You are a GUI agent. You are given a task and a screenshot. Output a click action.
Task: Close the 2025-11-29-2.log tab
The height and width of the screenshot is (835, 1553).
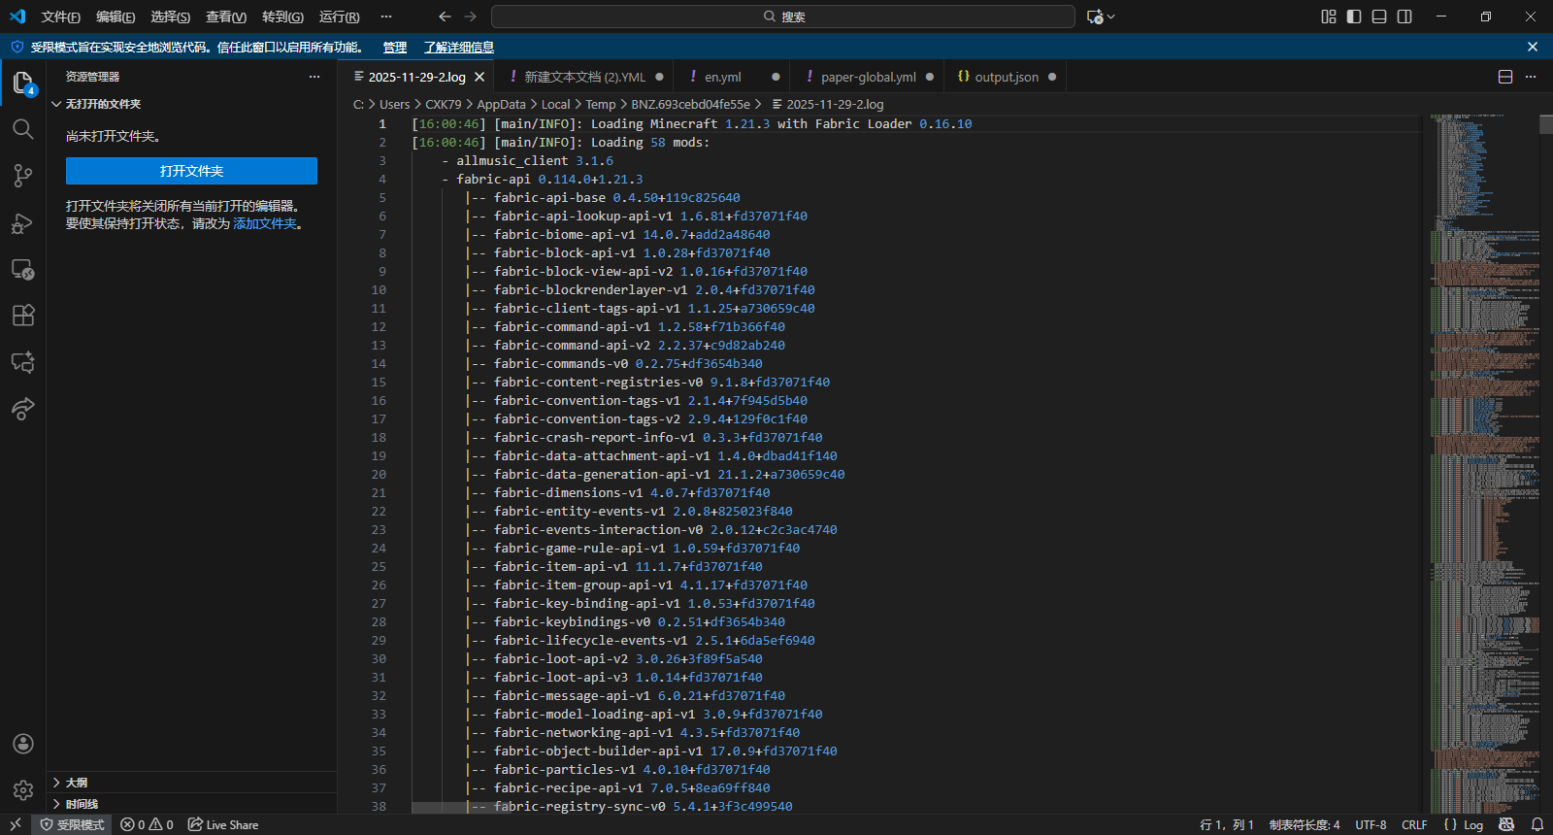click(x=480, y=77)
